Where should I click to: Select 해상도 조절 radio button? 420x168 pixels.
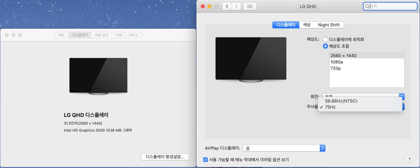(x=325, y=46)
